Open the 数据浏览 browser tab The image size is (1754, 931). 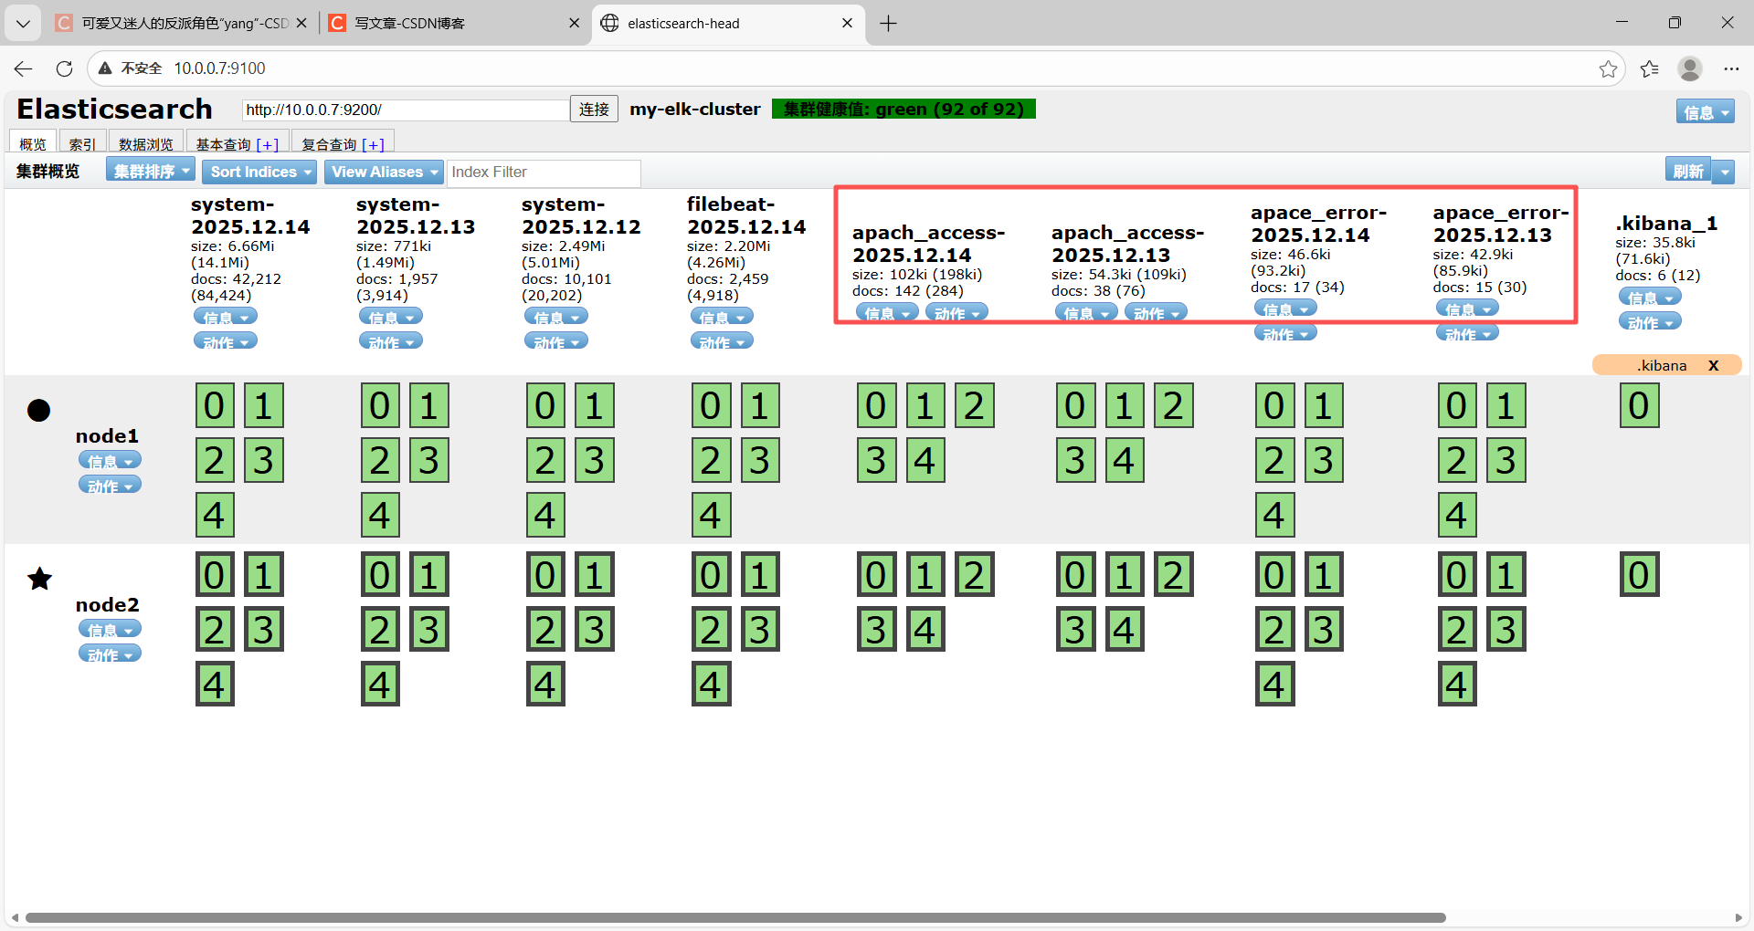145,143
